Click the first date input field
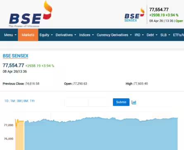 [77, 102]
